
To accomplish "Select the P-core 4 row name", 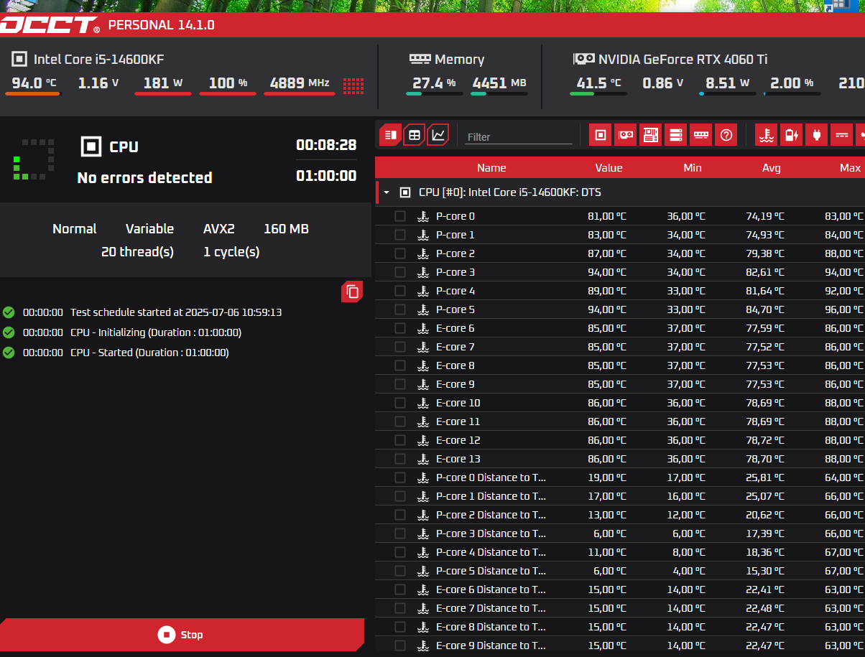I will pos(455,291).
